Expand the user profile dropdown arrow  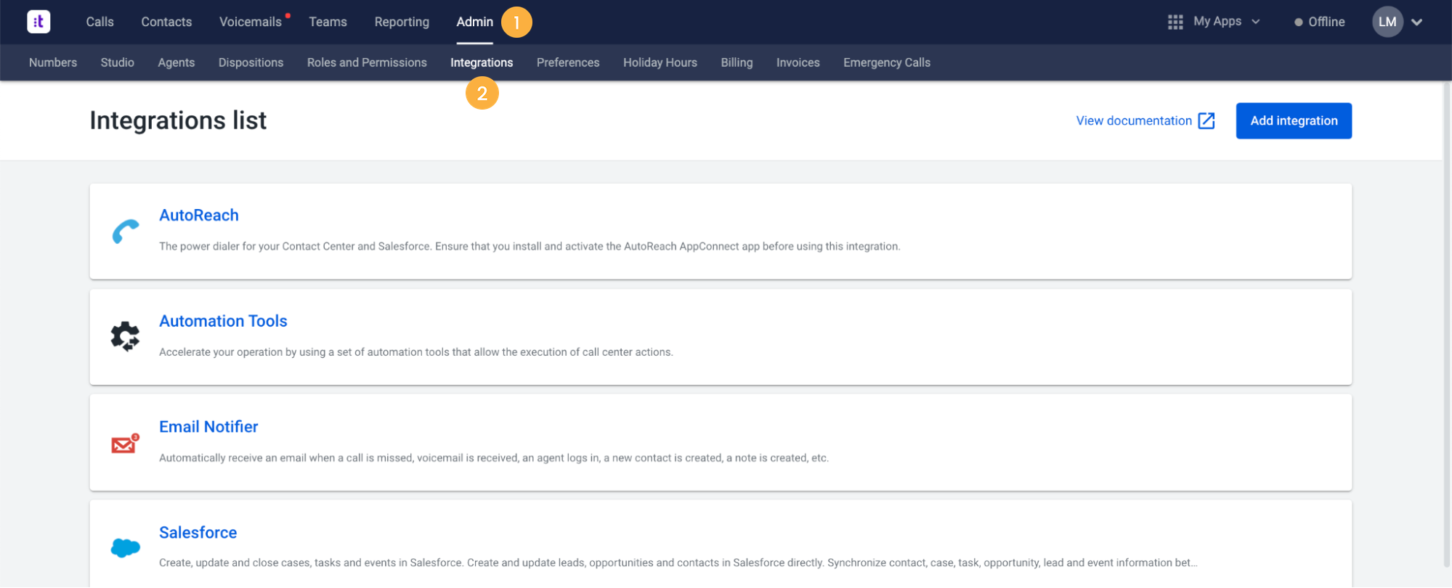(x=1416, y=23)
